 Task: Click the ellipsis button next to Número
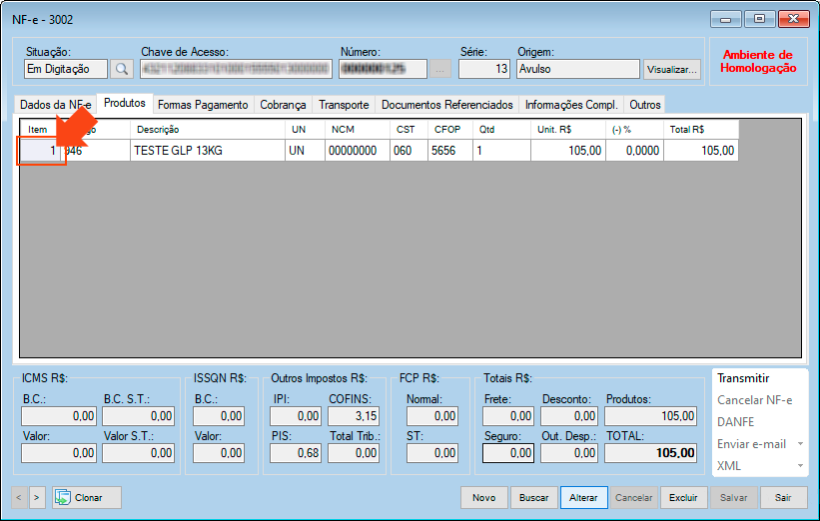pyautogui.click(x=440, y=69)
